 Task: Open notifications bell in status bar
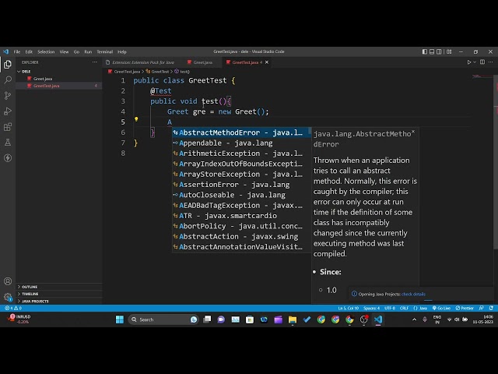pyautogui.click(x=491, y=309)
